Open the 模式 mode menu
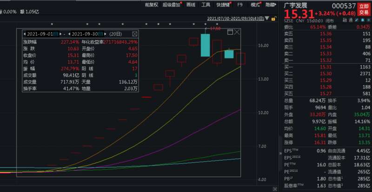The width and height of the screenshot is (372, 192). (x=255, y=5)
